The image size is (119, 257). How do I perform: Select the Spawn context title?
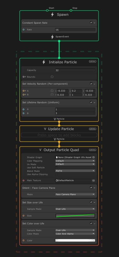(63, 15)
